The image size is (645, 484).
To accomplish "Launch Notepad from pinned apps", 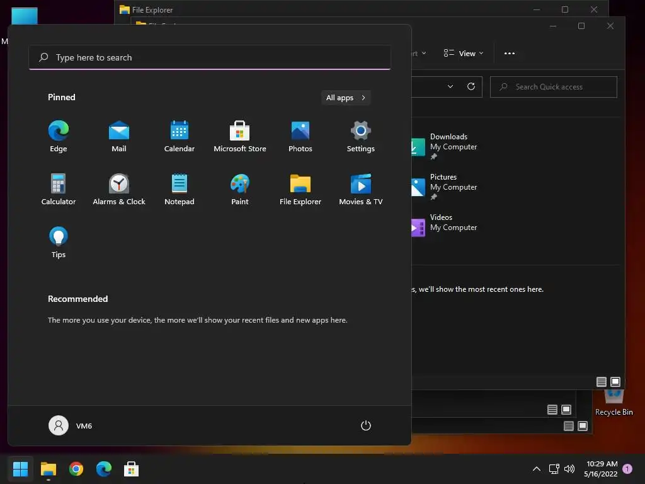I will point(180,189).
